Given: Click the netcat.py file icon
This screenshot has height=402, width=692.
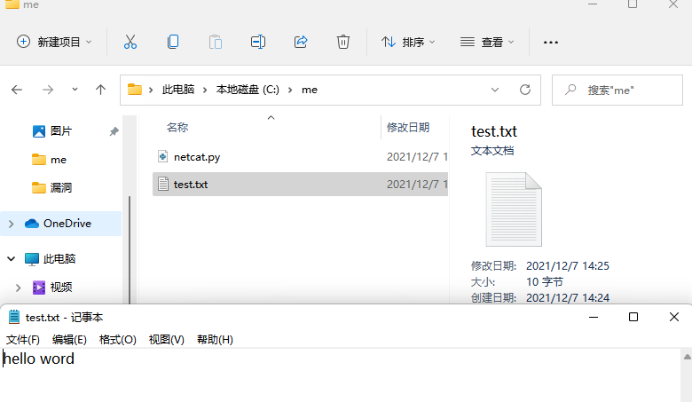Looking at the screenshot, I should (163, 156).
